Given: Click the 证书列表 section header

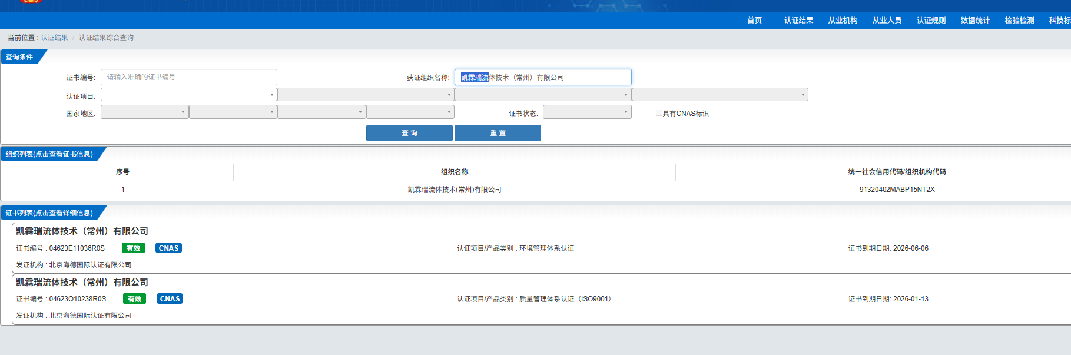Looking at the screenshot, I should [x=49, y=213].
